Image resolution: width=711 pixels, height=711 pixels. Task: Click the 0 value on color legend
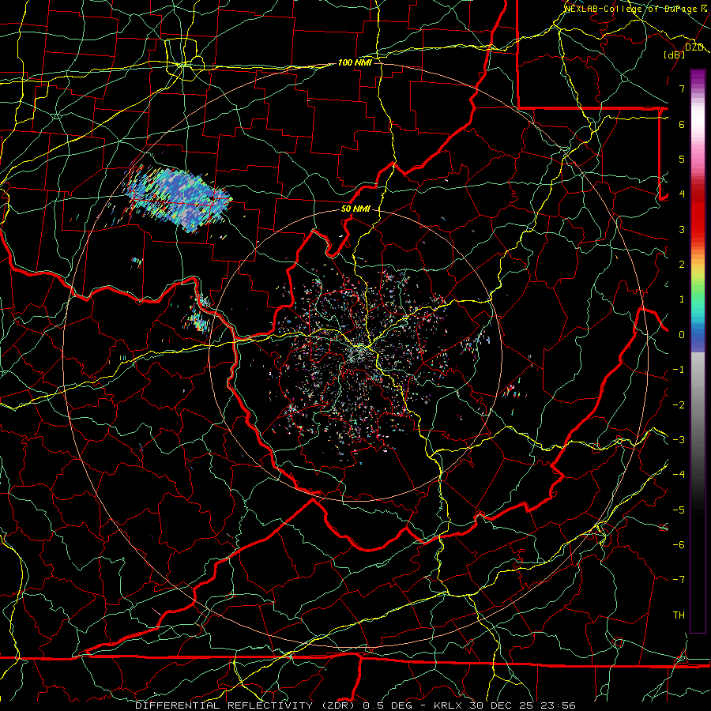(x=682, y=335)
